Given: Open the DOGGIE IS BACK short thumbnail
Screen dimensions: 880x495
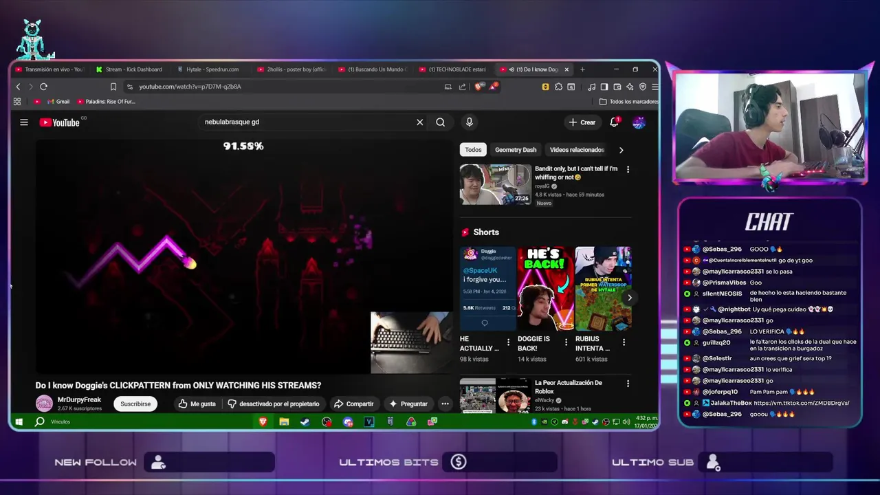Looking at the screenshot, I should click(x=545, y=289).
